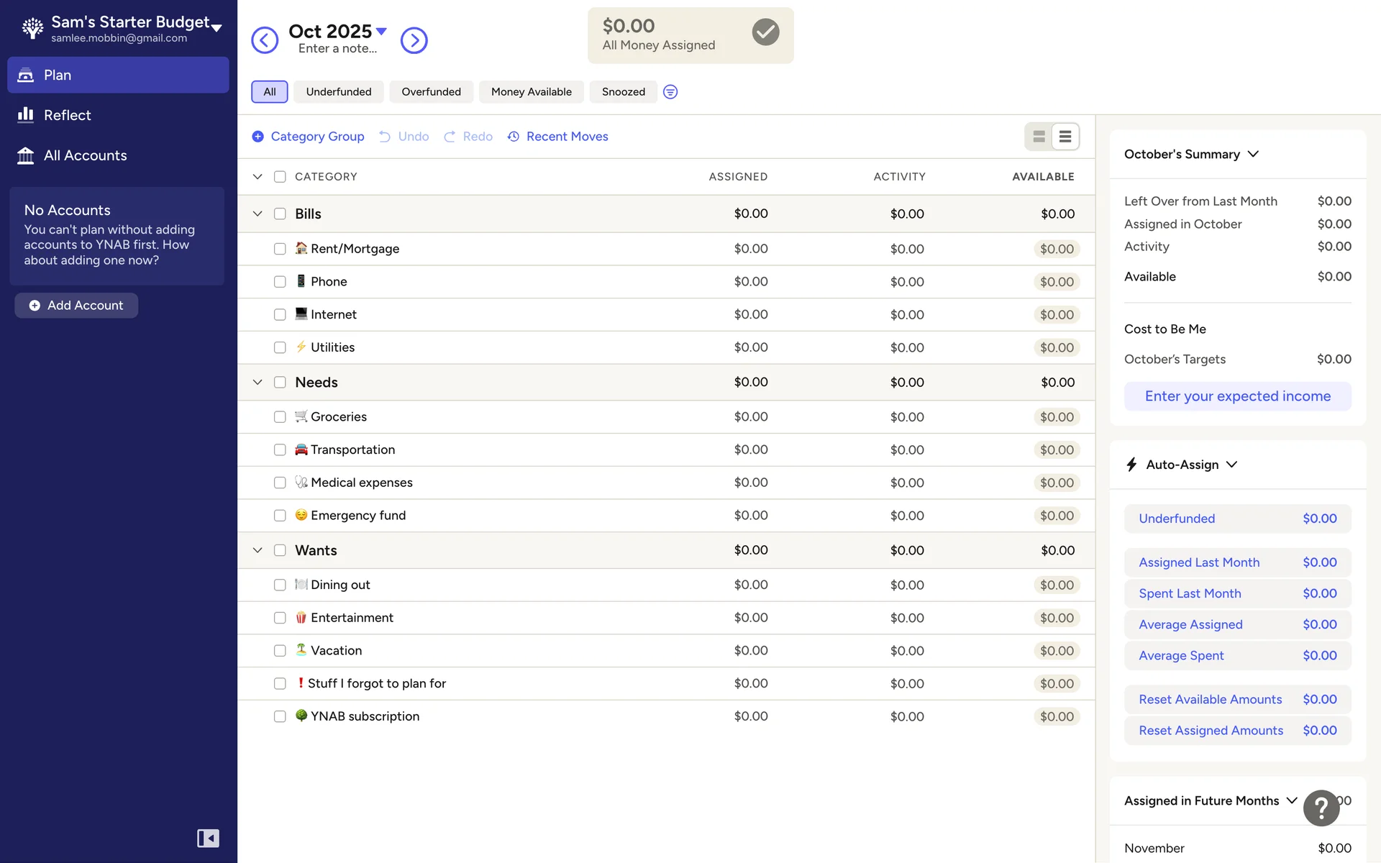Click the Enter a note field
1381x863 pixels.
point(337,49)
